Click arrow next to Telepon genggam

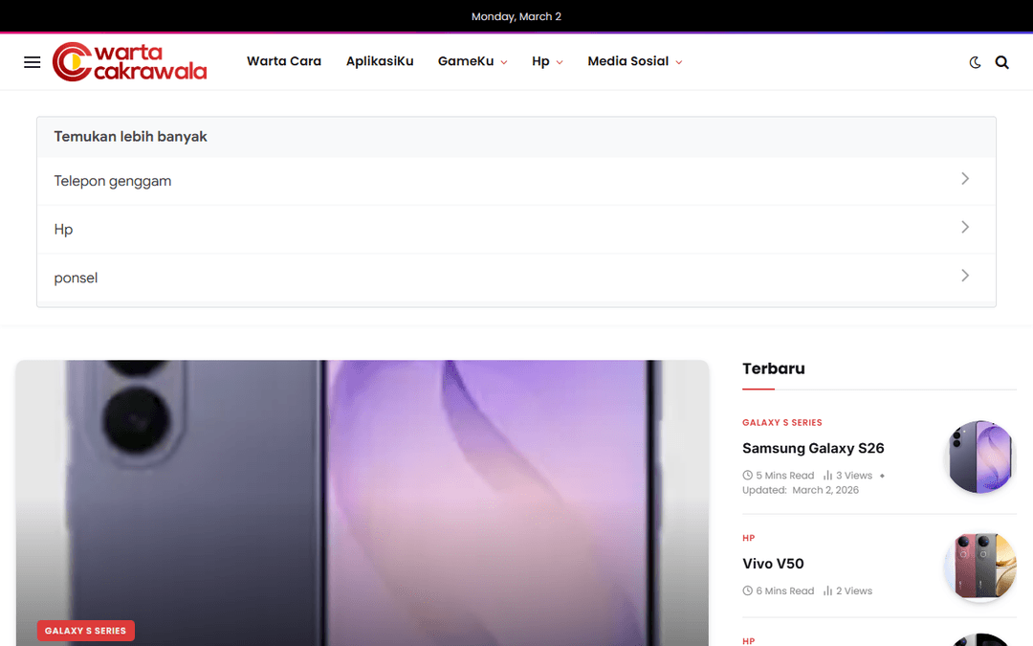965,179
